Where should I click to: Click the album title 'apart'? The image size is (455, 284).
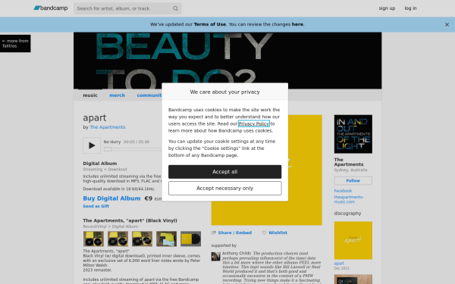click(x=95, y=118)
